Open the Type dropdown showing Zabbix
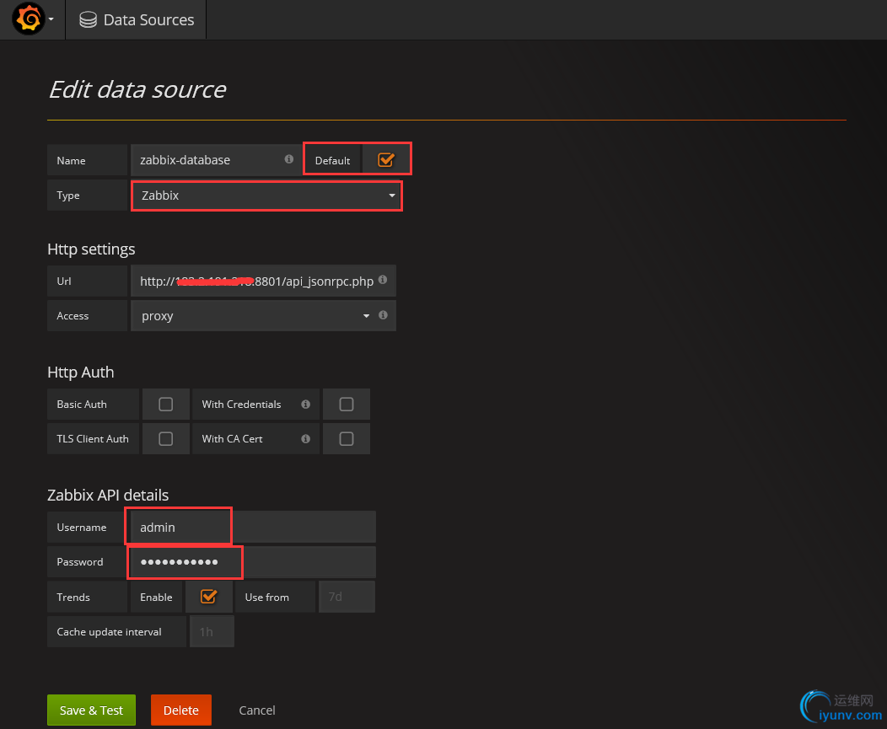Viewport: 887px width, 729px height. pyautogui.click(x=266, y=196)
